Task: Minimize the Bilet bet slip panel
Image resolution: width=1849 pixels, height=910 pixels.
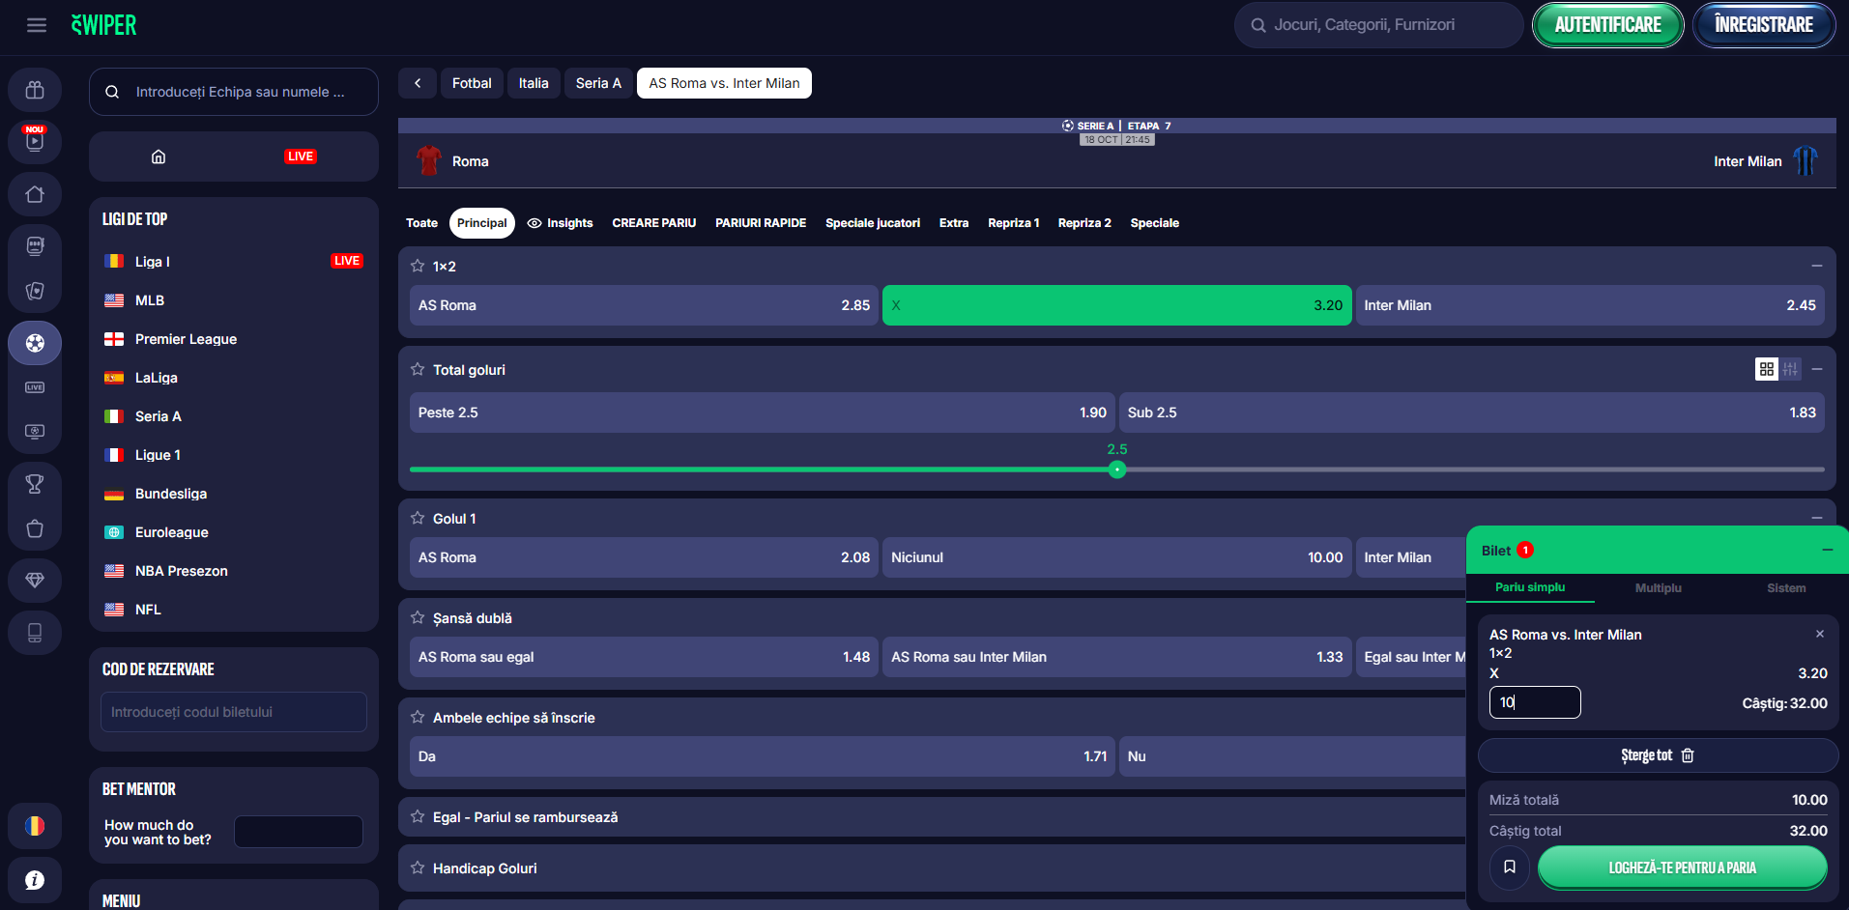Action: 1827,550
